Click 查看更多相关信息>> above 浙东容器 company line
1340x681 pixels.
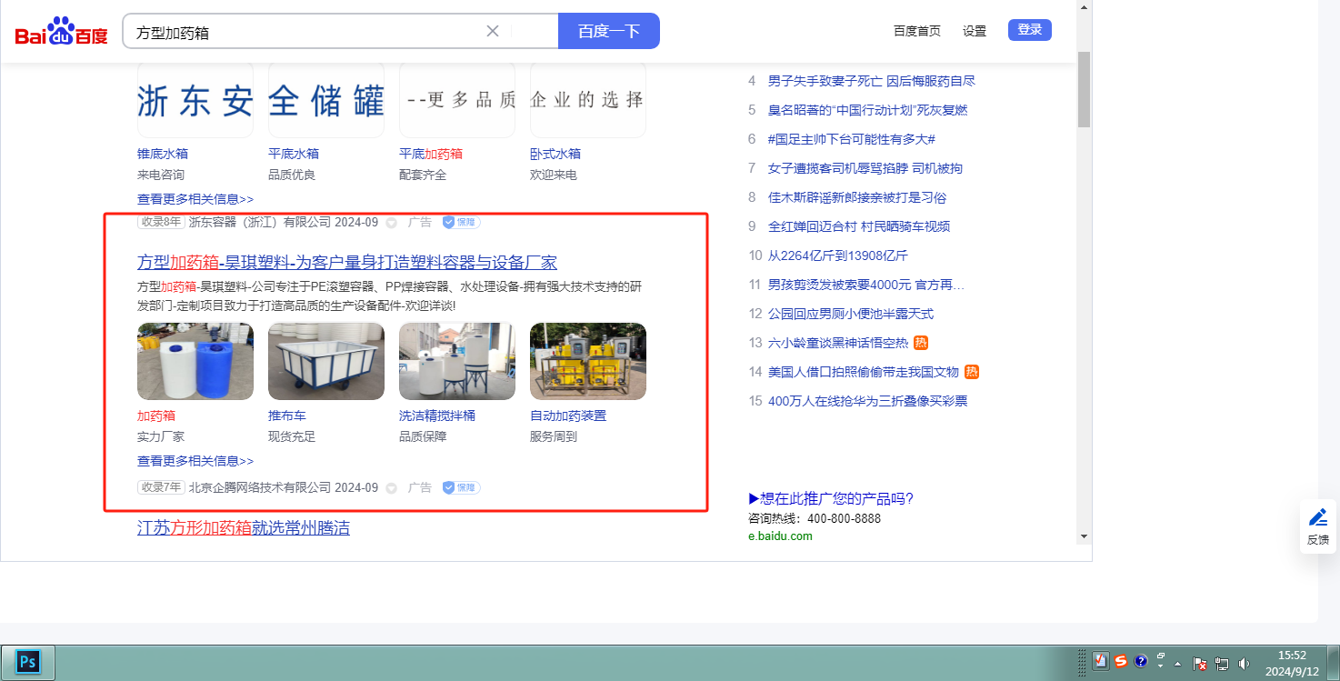click(x=195, y=199)
